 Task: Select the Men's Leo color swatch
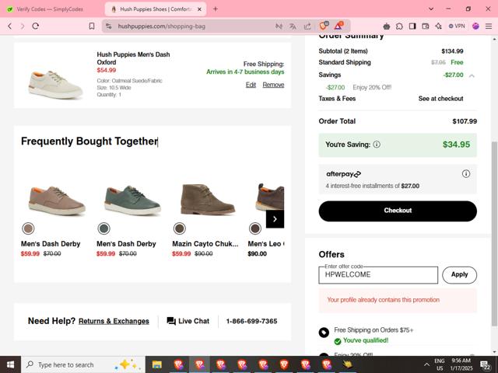click(x=255, y=228)
